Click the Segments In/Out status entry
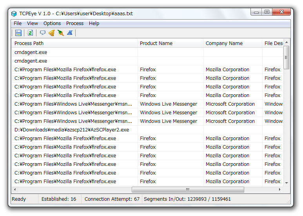The image size is (303, 216). click(187, 199)
